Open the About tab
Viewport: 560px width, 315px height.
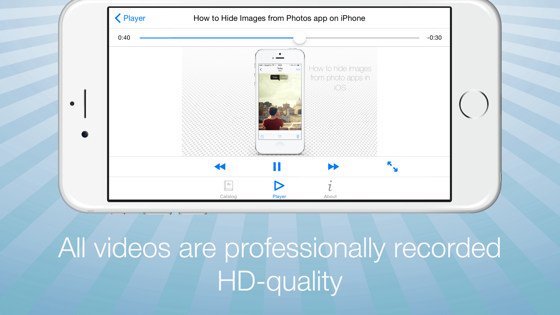[330, 190]
